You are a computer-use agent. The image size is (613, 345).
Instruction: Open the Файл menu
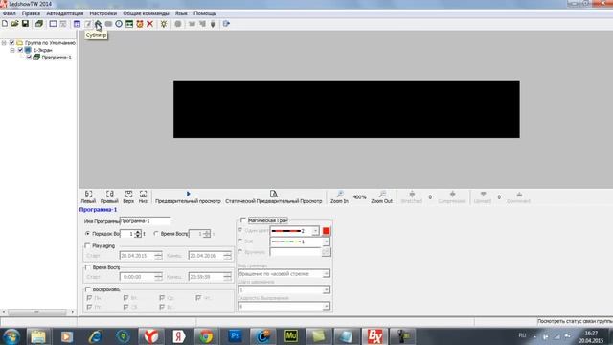(10, 13)
